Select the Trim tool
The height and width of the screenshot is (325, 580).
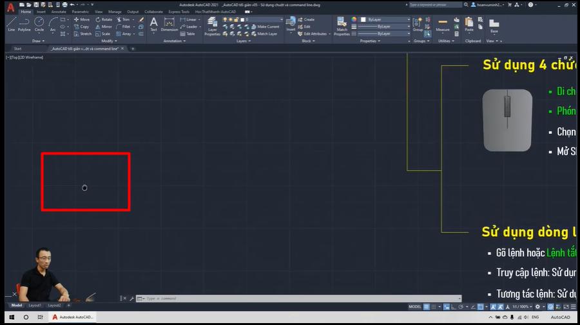pyautogui.click(x=123, y=19)
